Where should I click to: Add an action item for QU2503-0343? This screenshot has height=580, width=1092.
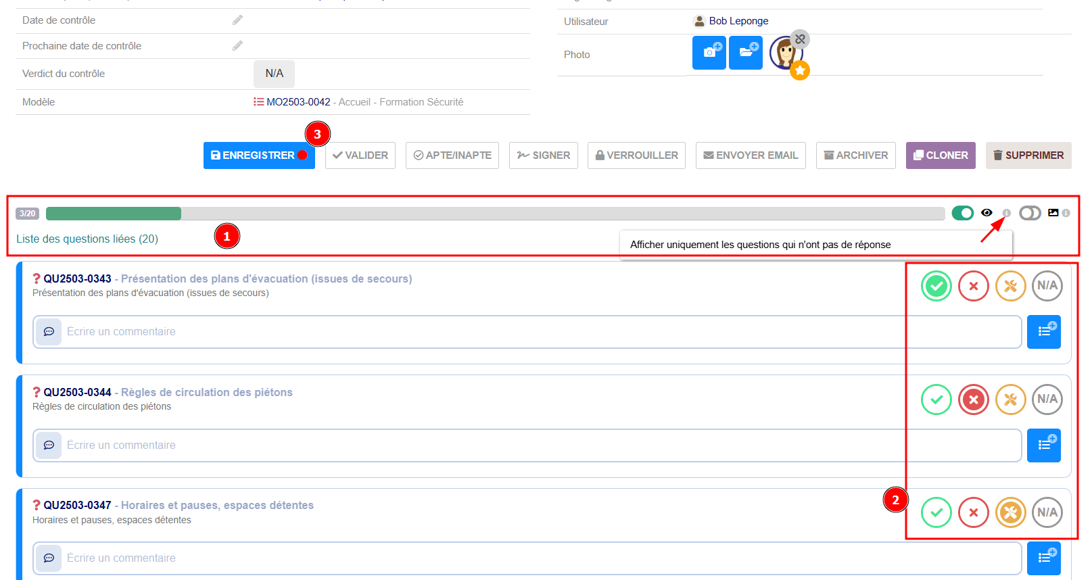point(1044,332)
